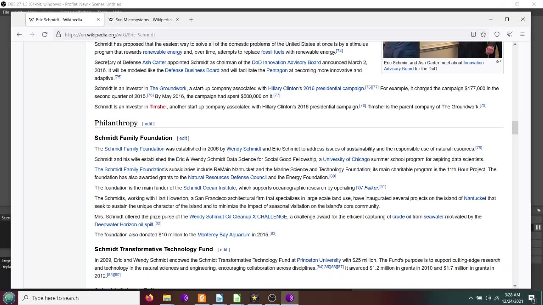Click scrollbar down arrow of page

(x=515, y=286)
